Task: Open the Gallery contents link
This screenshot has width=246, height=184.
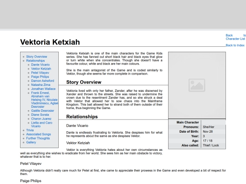Action: click(31, 142)
